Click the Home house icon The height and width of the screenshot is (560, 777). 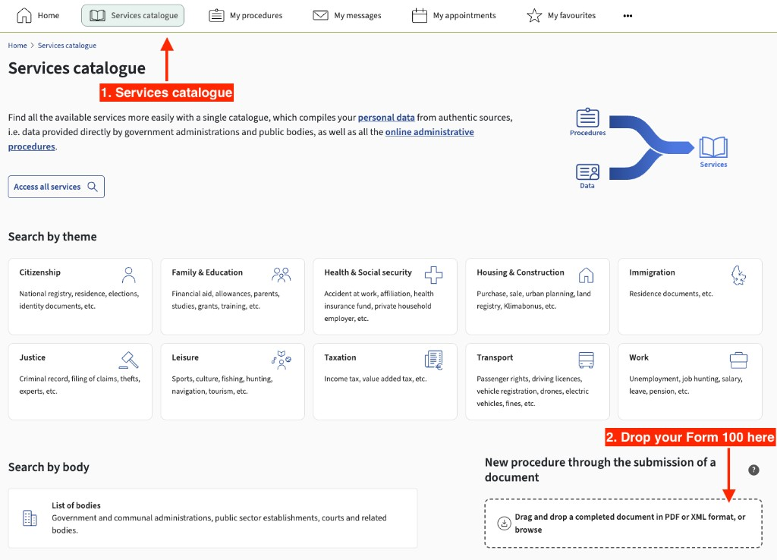coord(24,15)
